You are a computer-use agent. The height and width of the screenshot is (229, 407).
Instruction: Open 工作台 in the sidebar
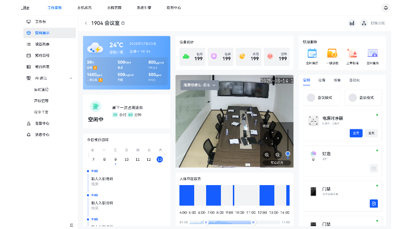click(x=49, y=21)
